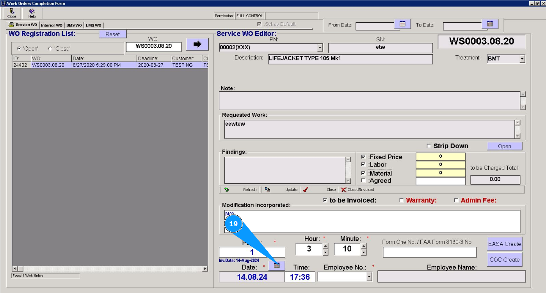546x293 pixels.
Task: Click the green Refresh icon
Action: (226, 190)
